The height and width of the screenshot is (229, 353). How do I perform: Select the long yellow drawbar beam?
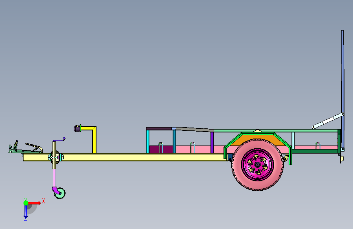click(x=144, y=157)
